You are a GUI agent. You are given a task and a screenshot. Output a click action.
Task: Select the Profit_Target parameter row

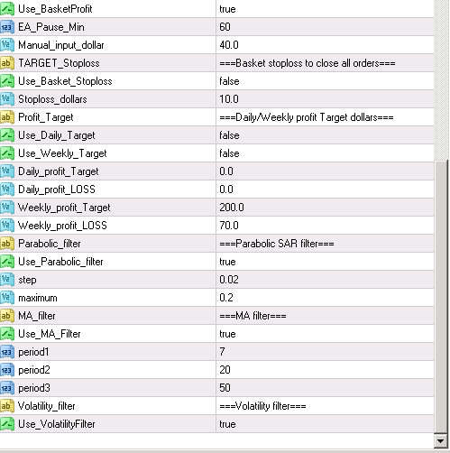point(216,117)
